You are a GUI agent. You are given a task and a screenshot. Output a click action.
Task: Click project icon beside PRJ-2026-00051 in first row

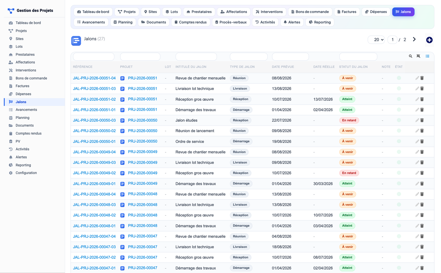click(122, 78)
